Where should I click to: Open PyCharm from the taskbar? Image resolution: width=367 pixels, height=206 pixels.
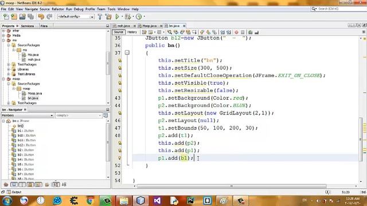(x=190, y=201)
